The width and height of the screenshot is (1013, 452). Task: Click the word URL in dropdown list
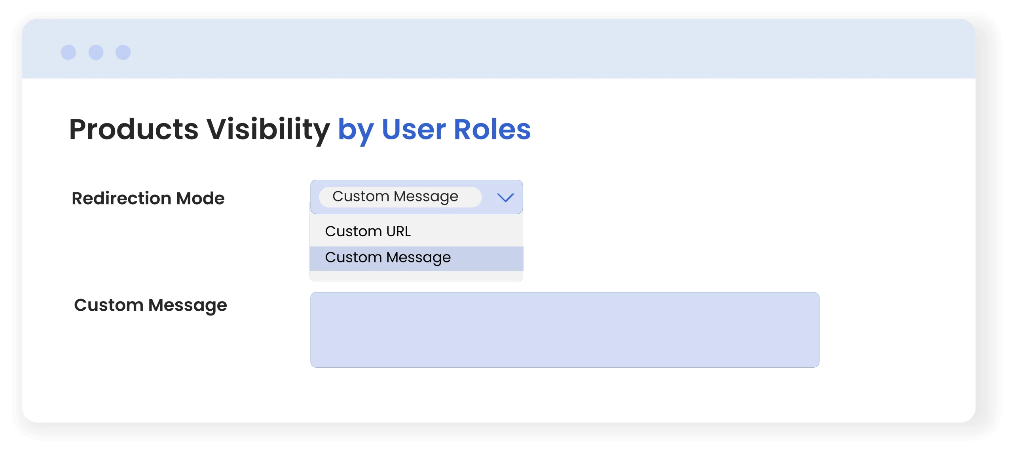tap(398, 232)
